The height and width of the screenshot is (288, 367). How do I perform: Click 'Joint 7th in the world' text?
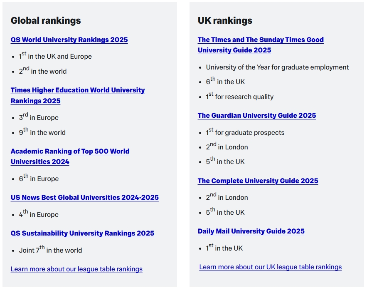coord(50,250)
